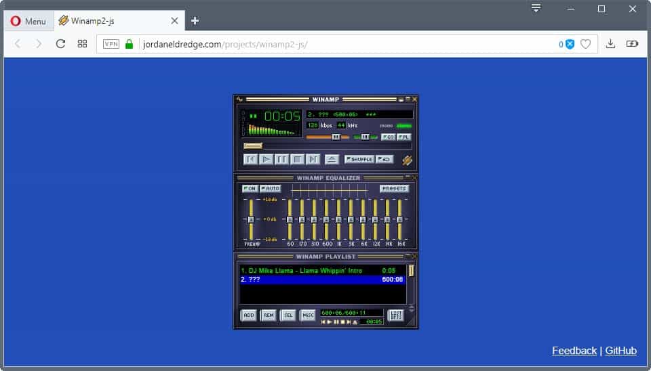651x371 pixels.
Task: Click the playlist scrollbar handle
Action: (x=411, y=271)
